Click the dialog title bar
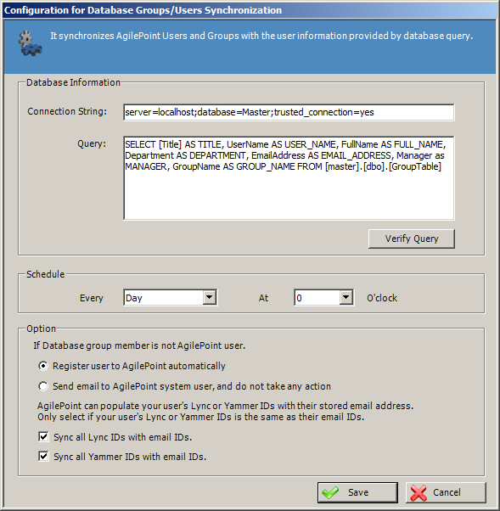The image size is (500, 511). point(250,10)
